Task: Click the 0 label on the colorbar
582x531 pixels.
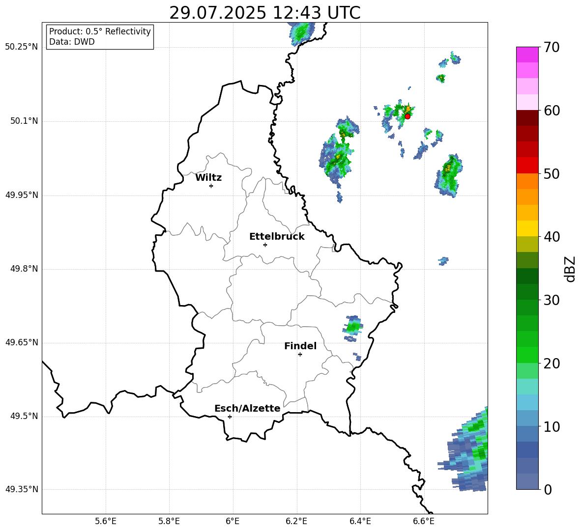Action: [548, 489]
